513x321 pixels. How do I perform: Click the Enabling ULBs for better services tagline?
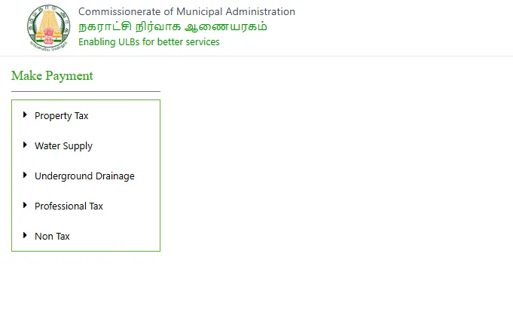tap(148, 42)
